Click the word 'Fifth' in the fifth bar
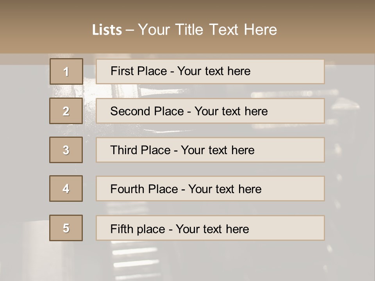 [x=122, y=229]
